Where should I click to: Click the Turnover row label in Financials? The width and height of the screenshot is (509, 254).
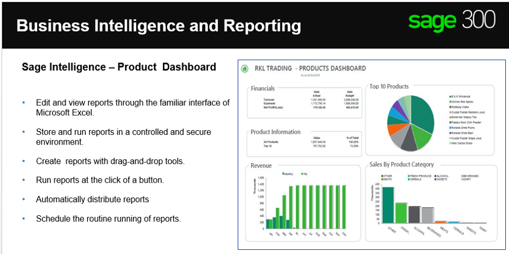point(270,99)
